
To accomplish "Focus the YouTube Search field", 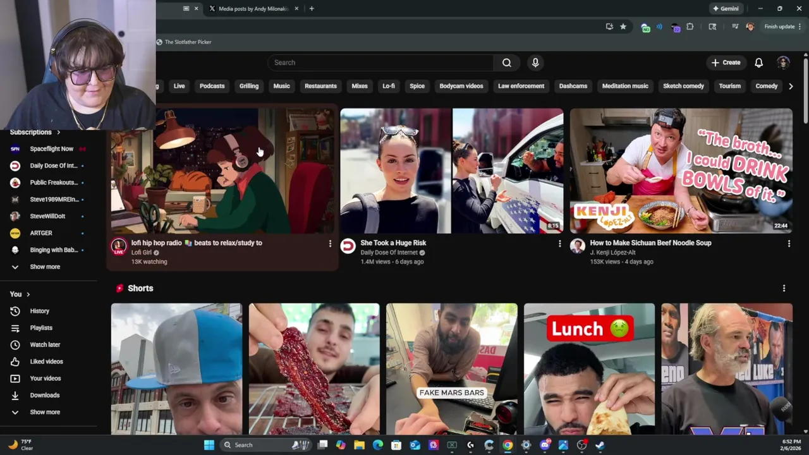I will coord(381,63).
